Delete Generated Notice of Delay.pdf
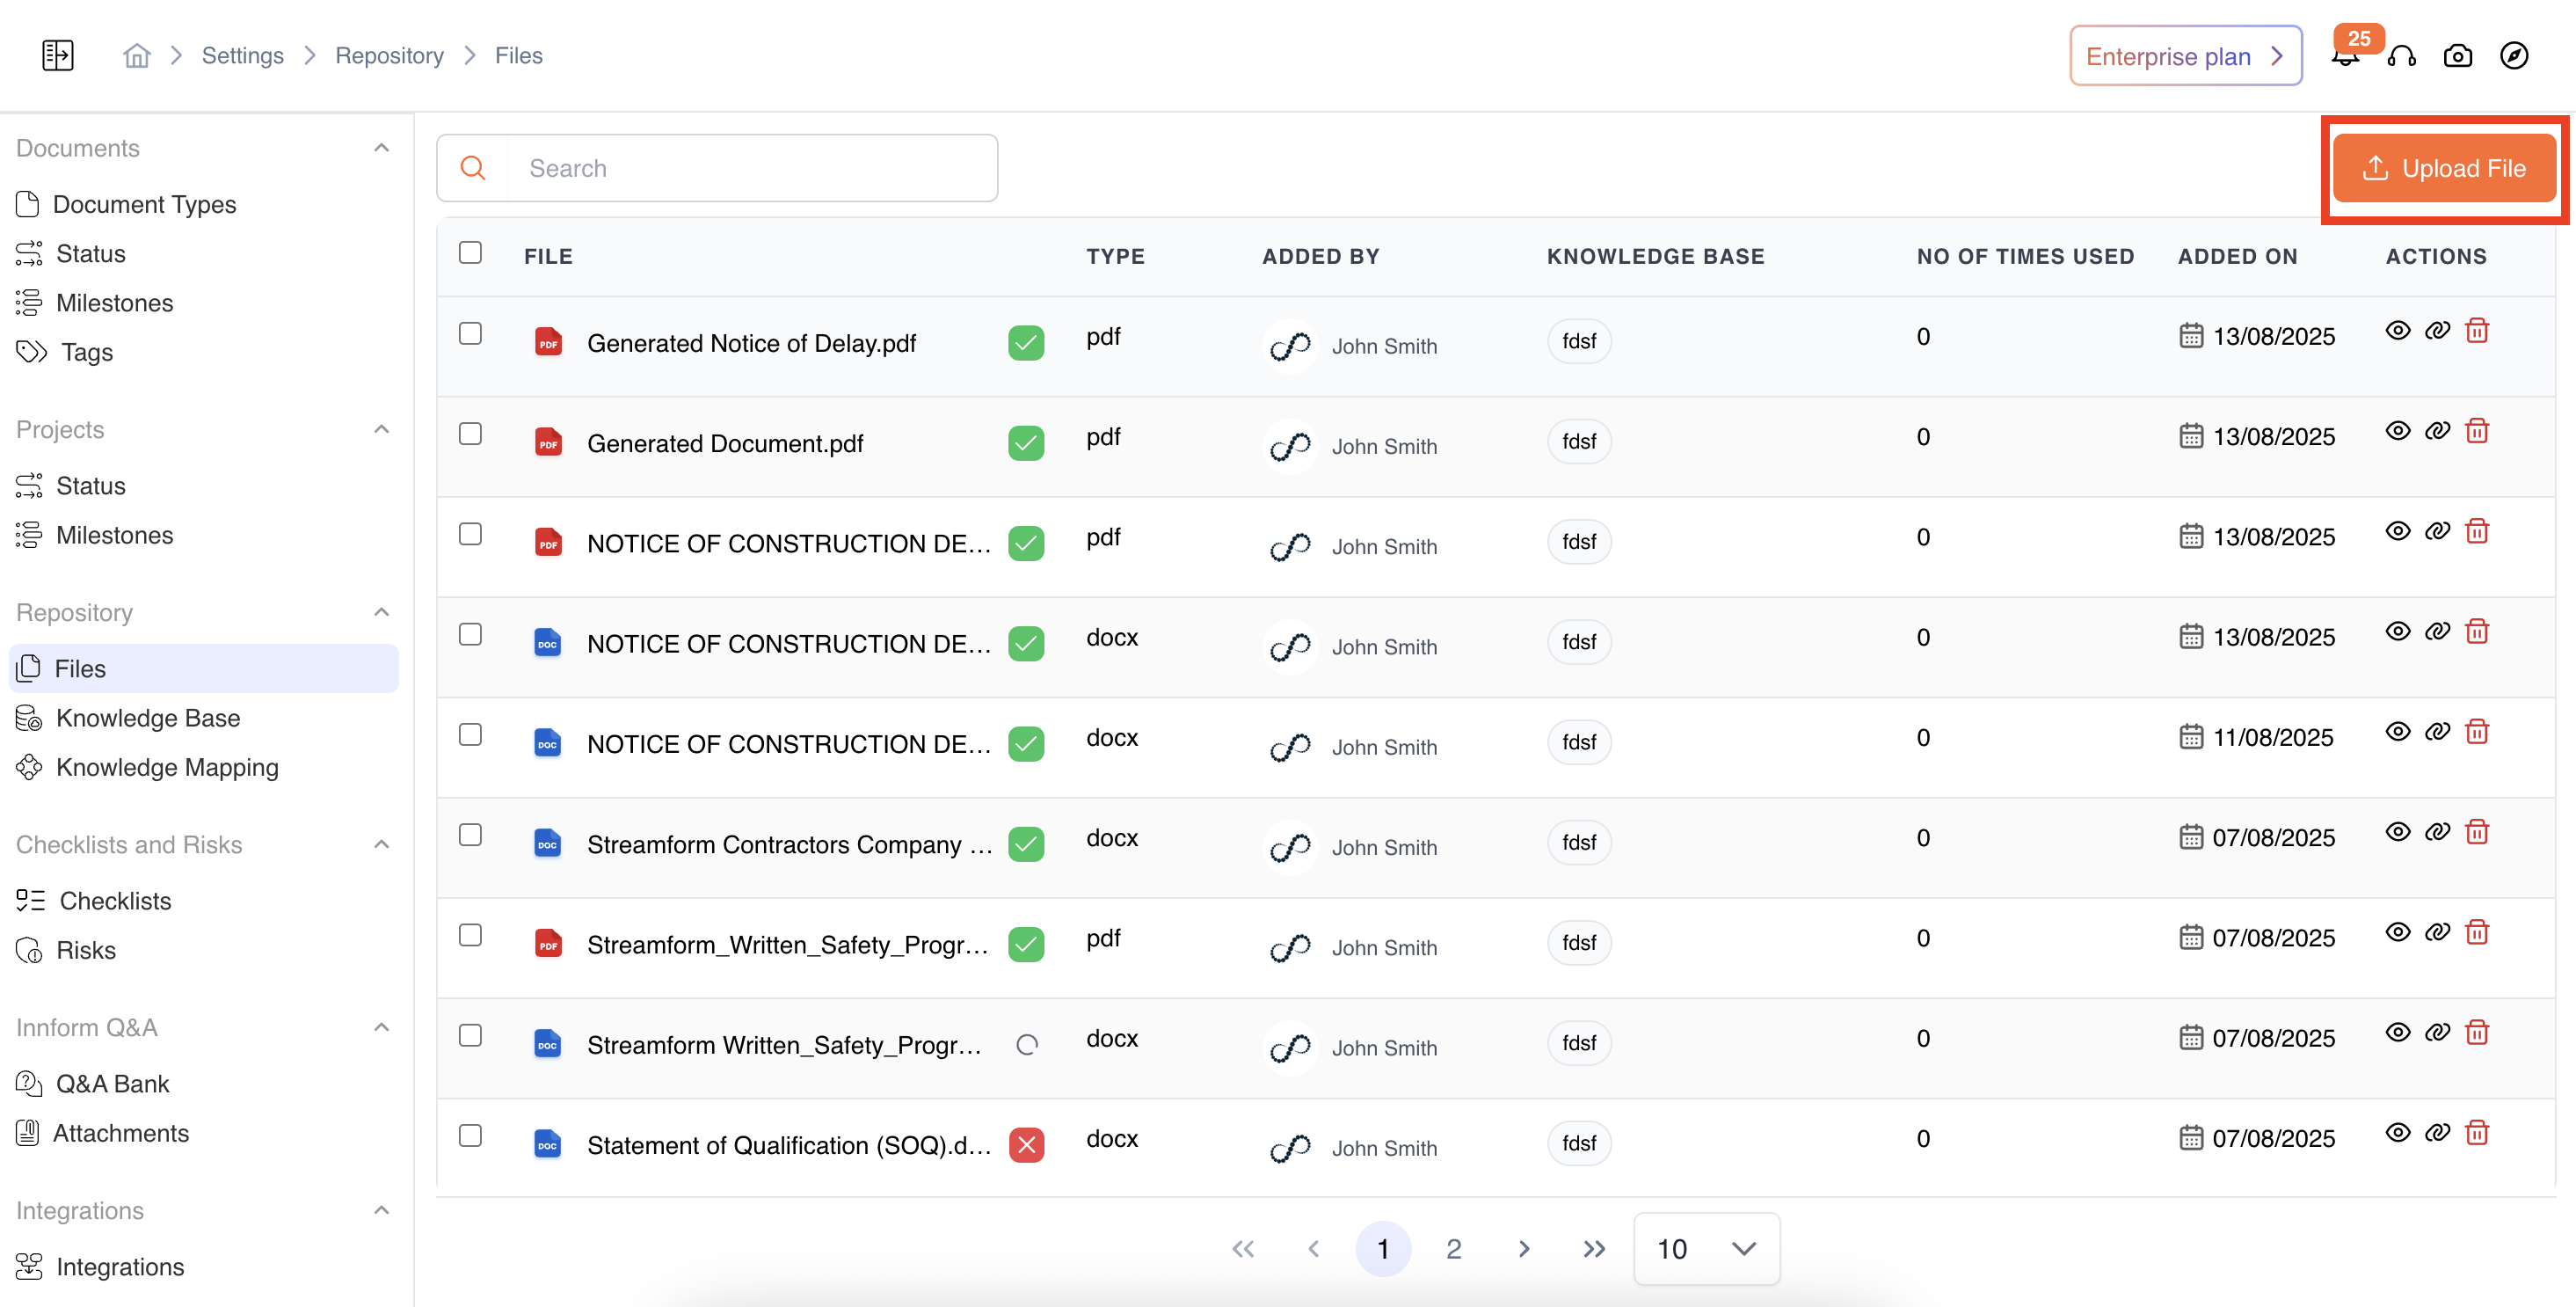 pos(2476,332)
